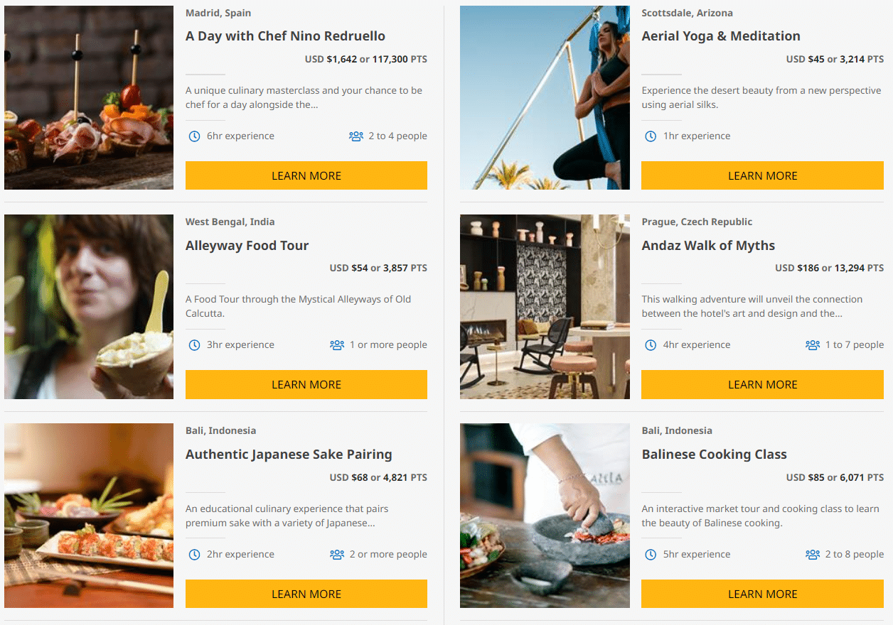
Task: Click clock icon beside 5hr experience
Action: pos(651,555)
